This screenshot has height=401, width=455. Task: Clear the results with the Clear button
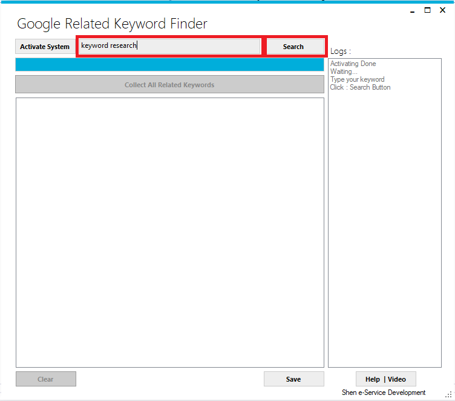click(x=46, y=379)
